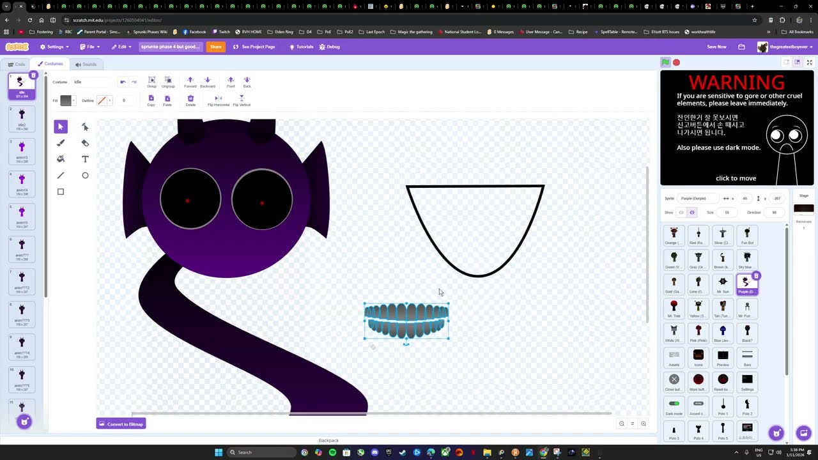The height and width of the screenshot is (460, 818).
Task: Bring selection to Front
Action: 231,82
